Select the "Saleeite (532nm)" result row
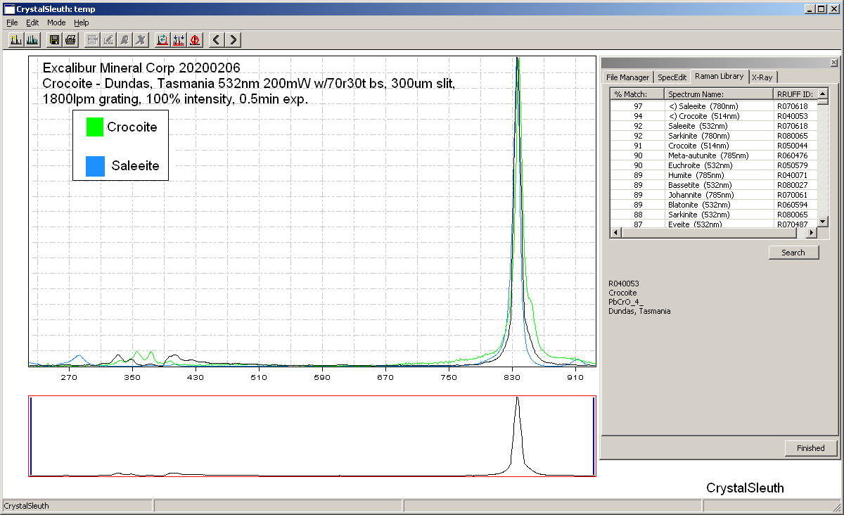The width and height of the screenshot is (844, 515). (713, 126)
